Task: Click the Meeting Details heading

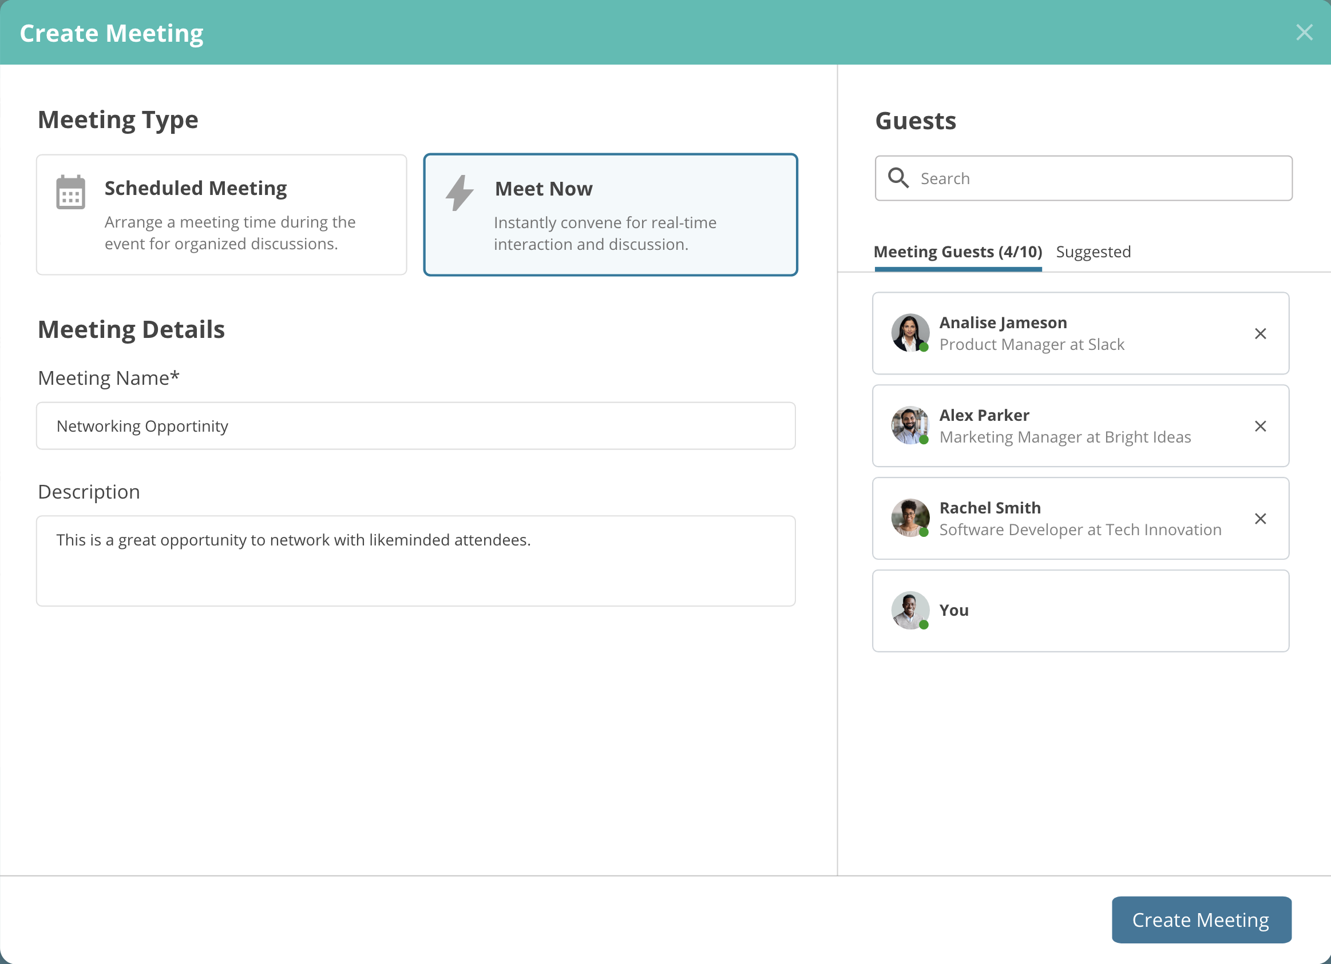Action: tap(132, 329)
